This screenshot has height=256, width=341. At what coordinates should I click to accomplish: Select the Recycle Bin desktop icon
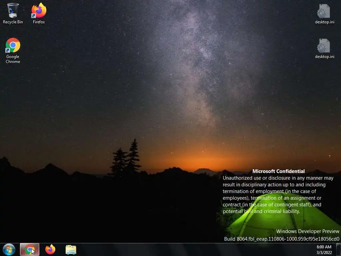pos(13,13)
